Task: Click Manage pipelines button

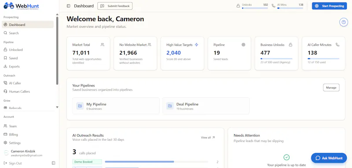Action: click(331, 88)
